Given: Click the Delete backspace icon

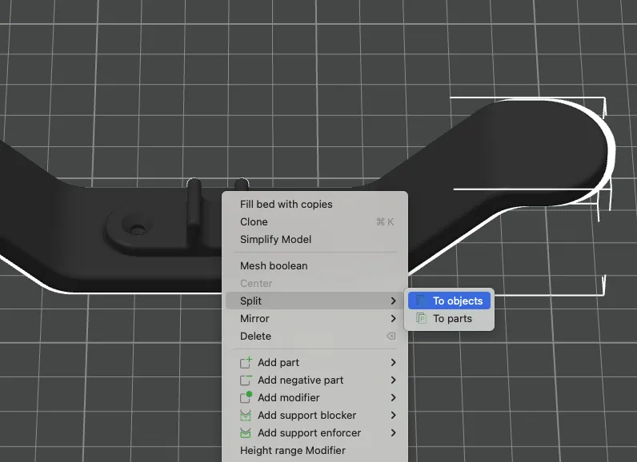Looking at the screenshot, I should click(x=391, y=336).
